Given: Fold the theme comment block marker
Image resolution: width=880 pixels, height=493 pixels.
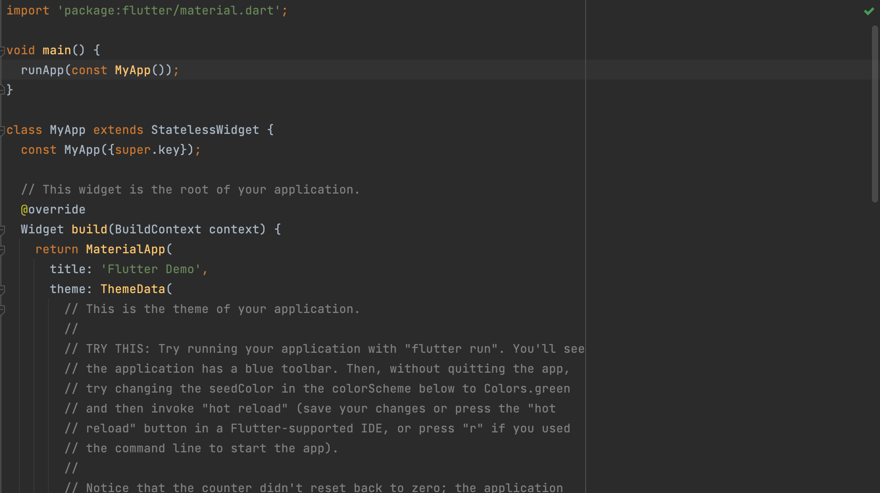Looking at the screenshot, I should (x=2, y=309).
